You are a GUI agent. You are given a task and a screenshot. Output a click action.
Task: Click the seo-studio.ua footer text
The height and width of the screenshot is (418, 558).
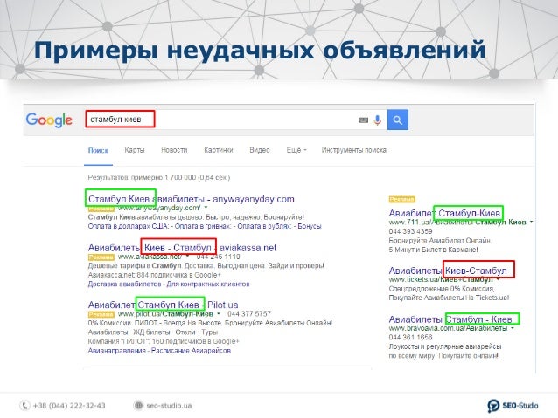(169, 406)
